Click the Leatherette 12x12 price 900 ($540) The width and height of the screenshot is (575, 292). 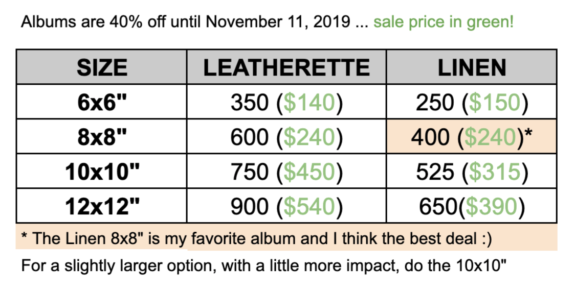(x=286, y=206)
